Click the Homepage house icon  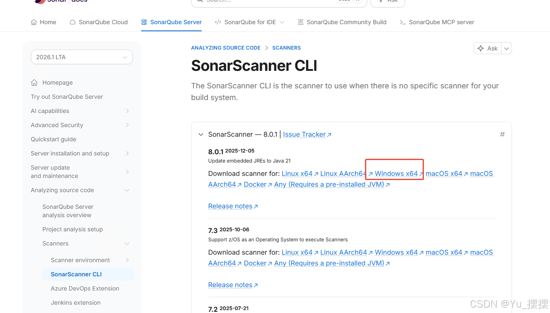pos(34,83)
